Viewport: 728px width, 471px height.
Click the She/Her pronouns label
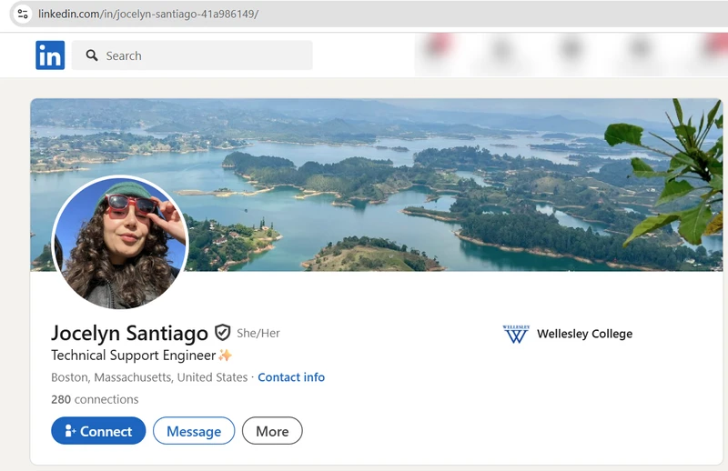258,334
